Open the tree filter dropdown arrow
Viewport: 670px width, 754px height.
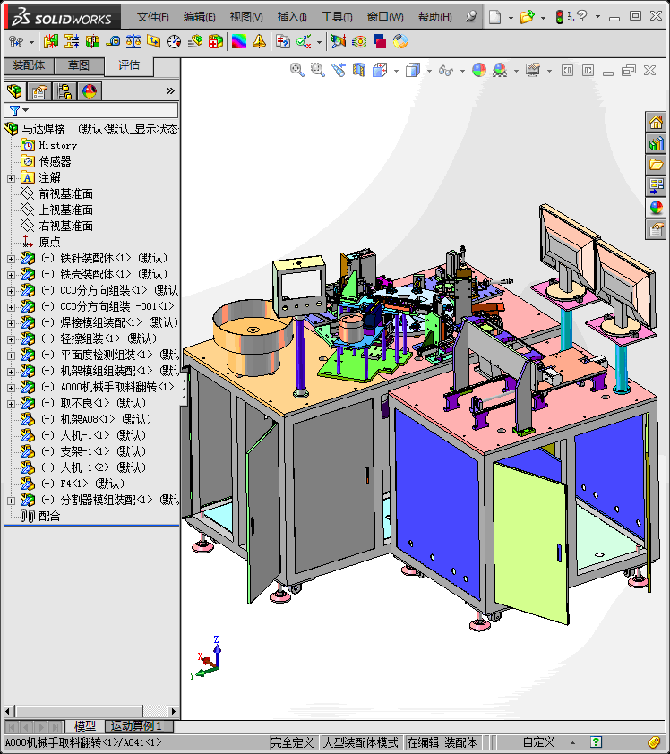coord(25,110)
